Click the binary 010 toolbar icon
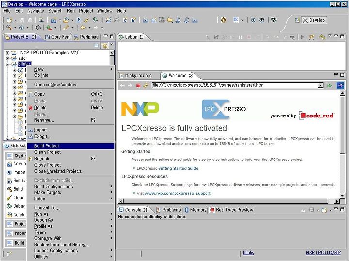The height and width of the screenshot is (261, 349). pyautogui.click(x=41, y=20)
